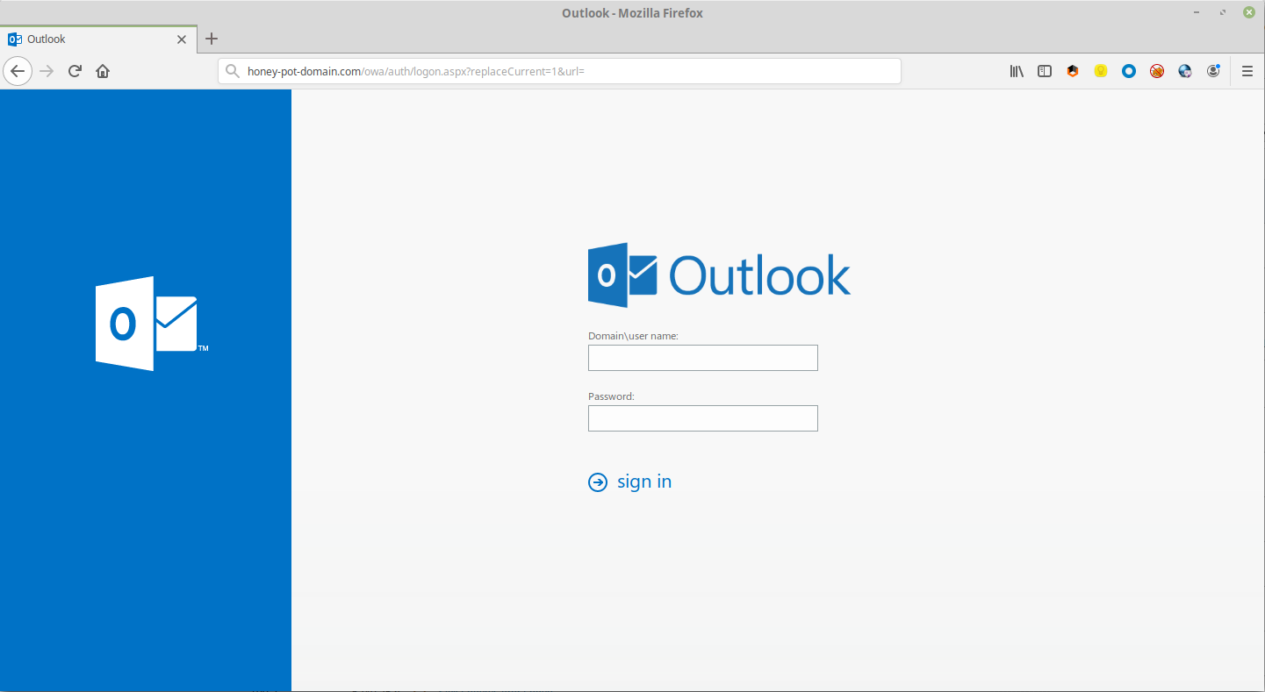Viewport: 1265px width, 692px height.
Task: Click the "Password:" label
Action: tap(611, 396)
